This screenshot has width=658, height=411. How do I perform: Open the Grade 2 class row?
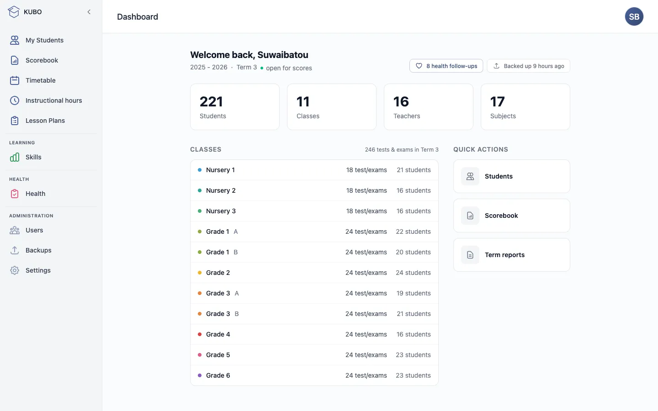pos(314,273)
